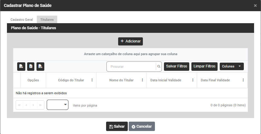Click the Opções column header
Image resolution: width=261 pixels, height=134 pixels.
(x=33, y=80)
